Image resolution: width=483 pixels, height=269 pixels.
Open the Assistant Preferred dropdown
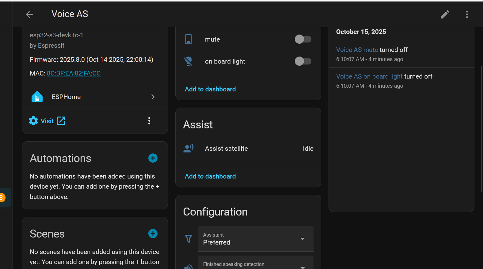coord(255,239)
